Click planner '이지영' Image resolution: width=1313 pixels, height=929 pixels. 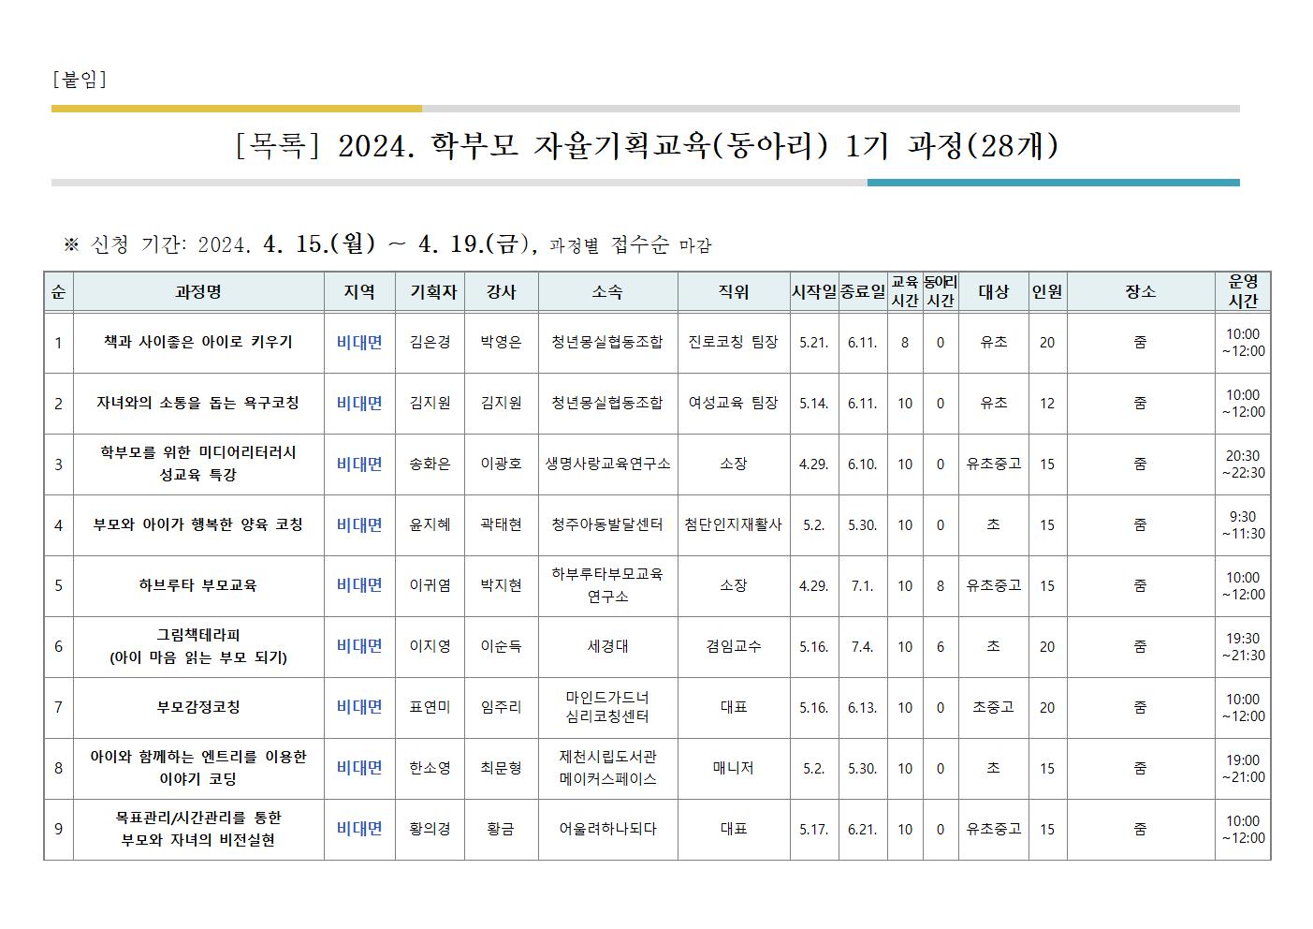click(x=430, y=647)
